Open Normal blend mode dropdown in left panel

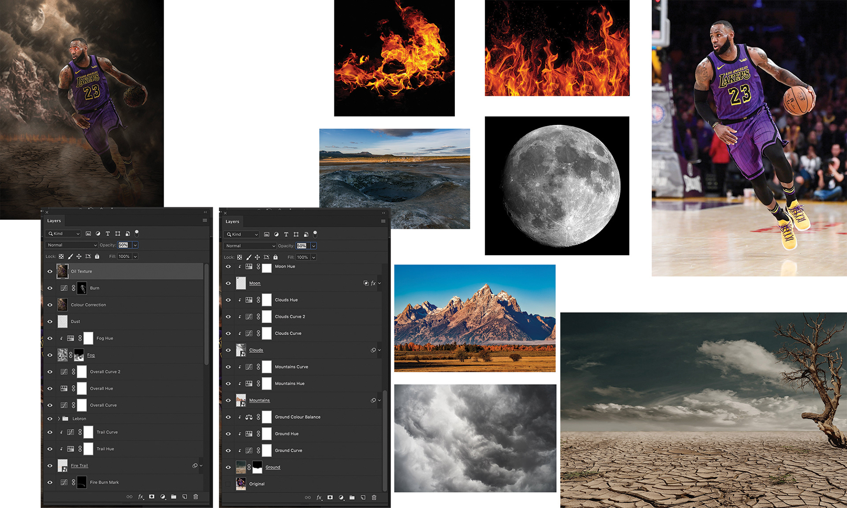pos(71,245)
